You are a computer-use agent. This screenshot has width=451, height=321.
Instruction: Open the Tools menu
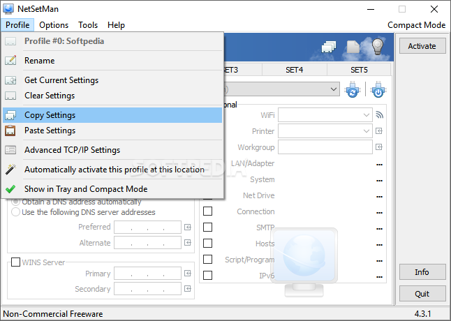88,25
